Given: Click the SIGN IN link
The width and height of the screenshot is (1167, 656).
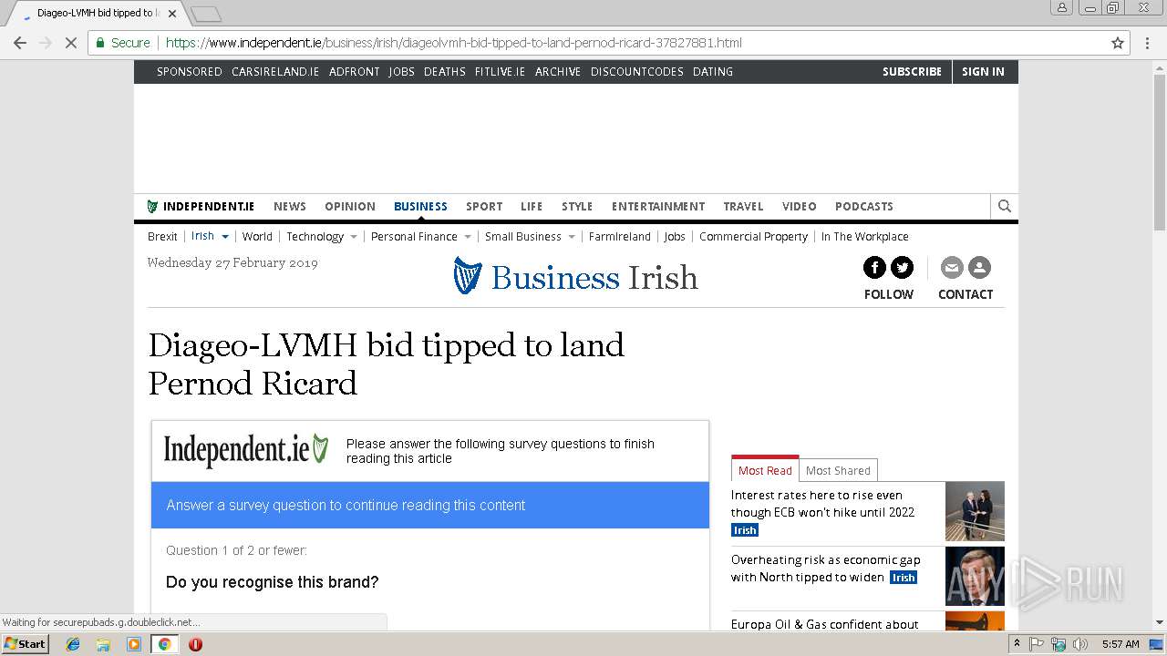Looking at the screenshot, I should point(983,72).
